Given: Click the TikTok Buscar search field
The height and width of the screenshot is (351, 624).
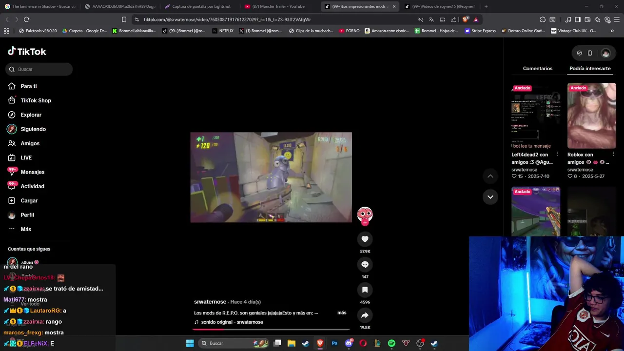Looking at the screenshot, I should click(39, 69).
